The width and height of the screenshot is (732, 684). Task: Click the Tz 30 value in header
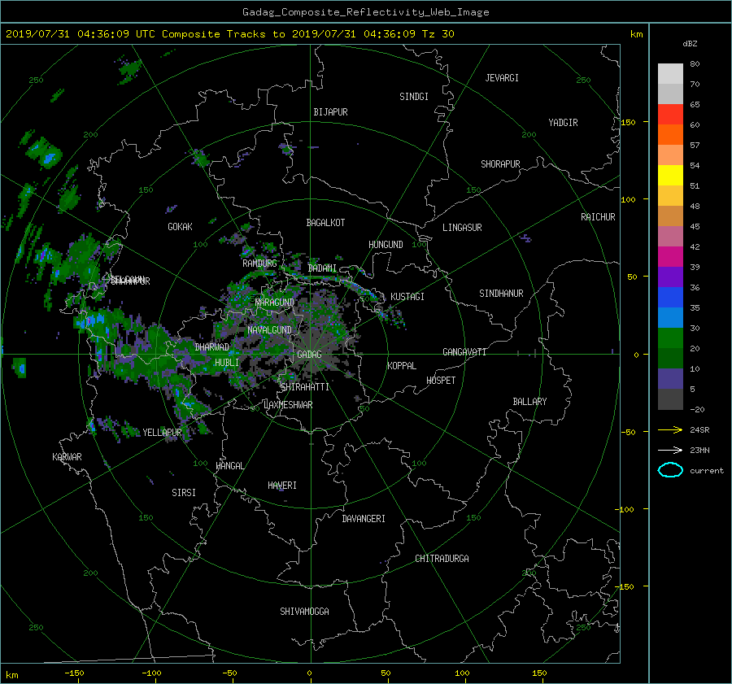[x=438, y=34]
